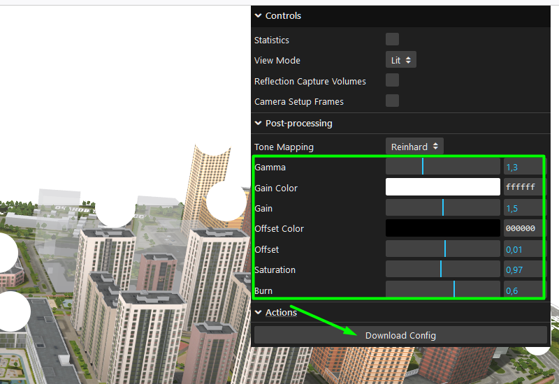559x384 pixels.
Task: Click the Saturation label
Action: [x=275, y=270]
